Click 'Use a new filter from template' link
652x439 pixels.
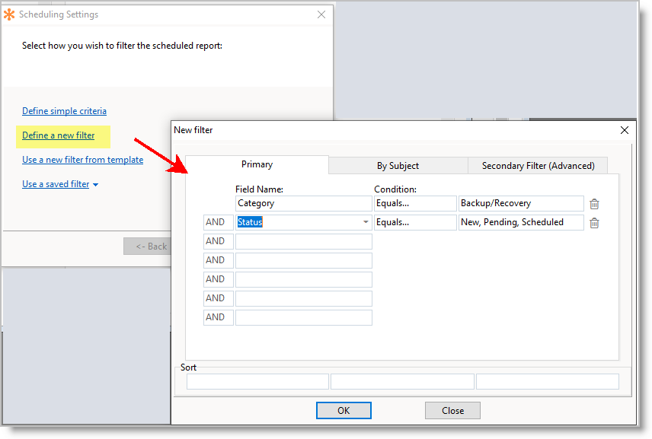[x=82, y=160]
